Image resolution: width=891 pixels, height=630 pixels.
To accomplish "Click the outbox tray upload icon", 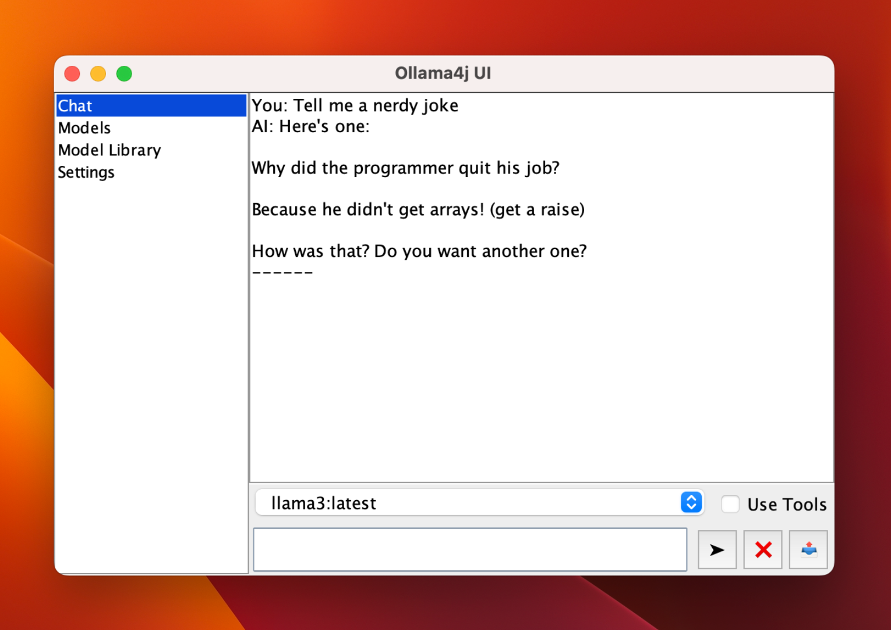I will point(808,550).
